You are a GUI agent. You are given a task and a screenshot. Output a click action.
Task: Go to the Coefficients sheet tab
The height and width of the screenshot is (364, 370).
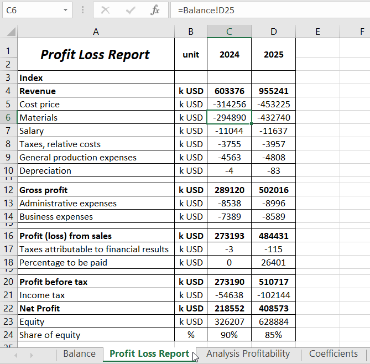(333, 354)
